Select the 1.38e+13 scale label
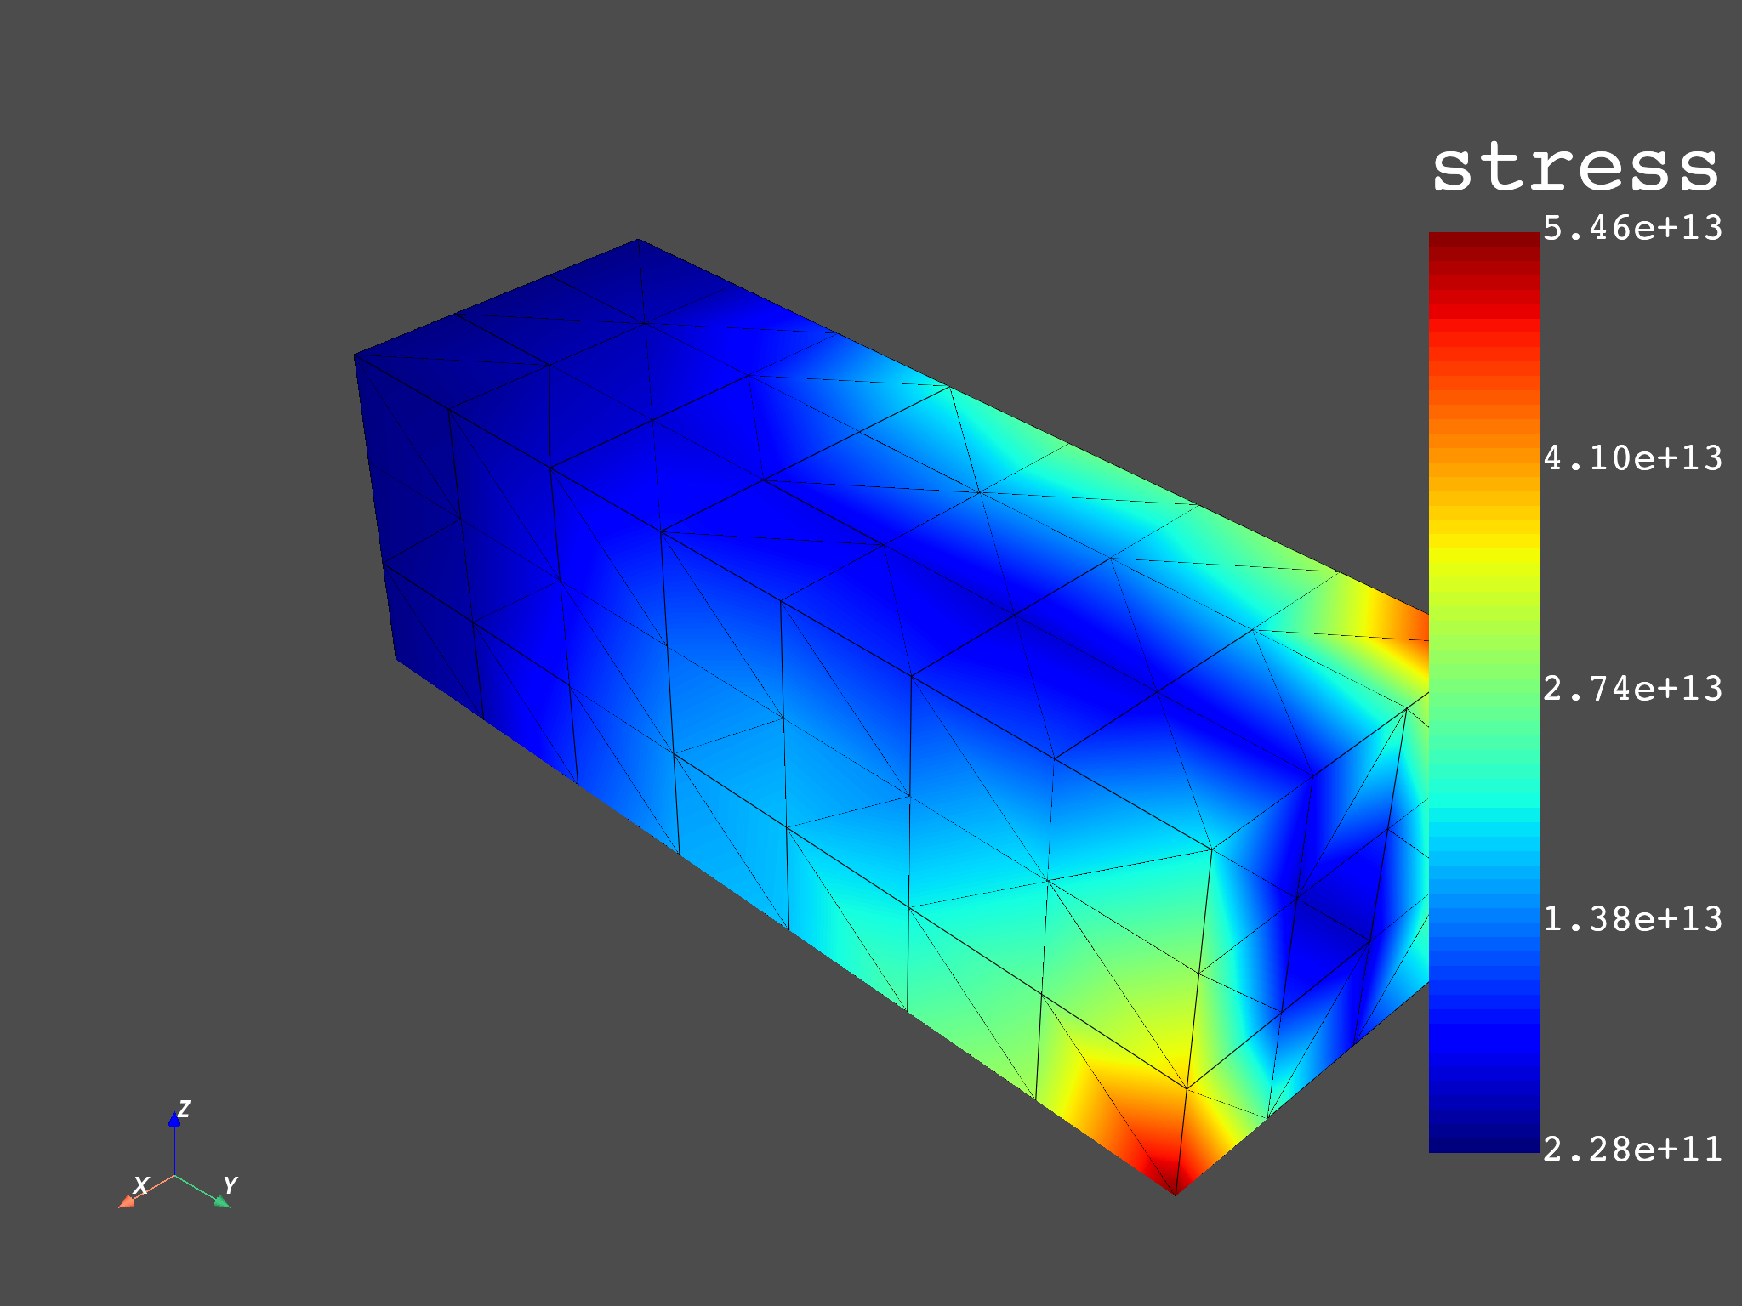The height and width of the screenshot is (1306, 1742). [x=1633, y=919]
